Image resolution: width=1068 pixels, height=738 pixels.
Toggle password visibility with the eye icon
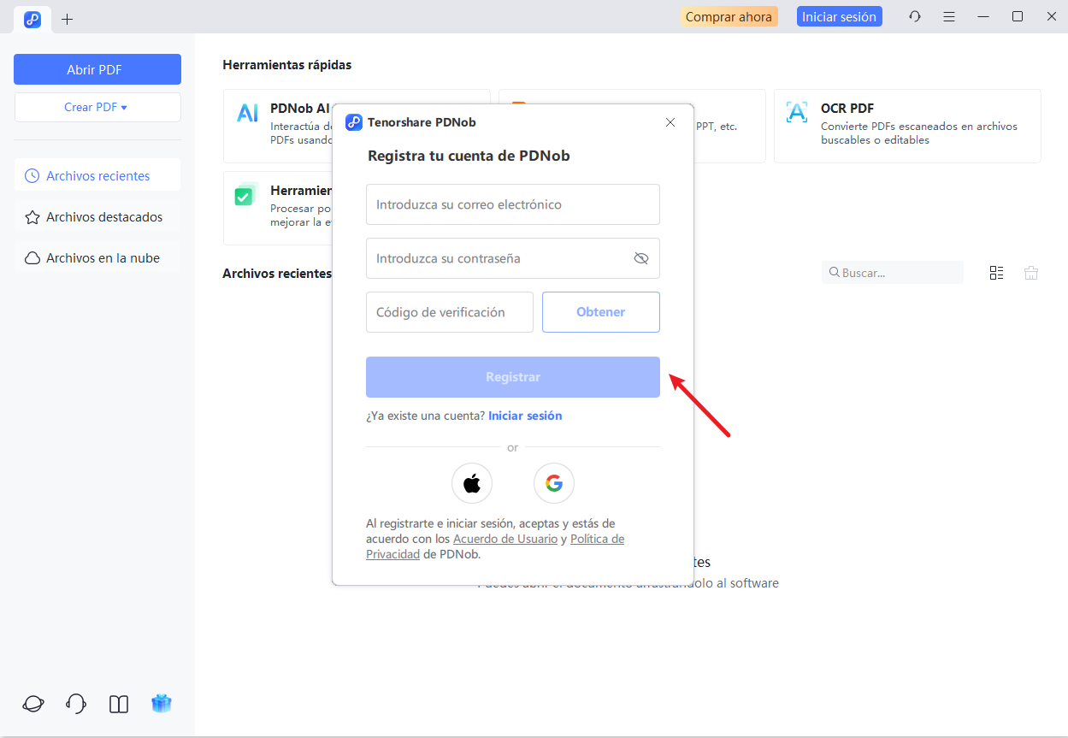coord(640,257)
